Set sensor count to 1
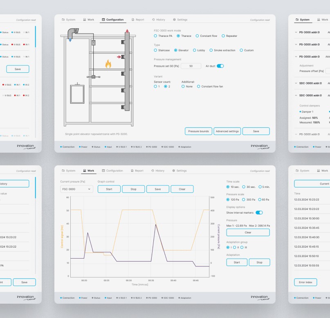Screen dimensions: 330x318 tap(157, 86)
